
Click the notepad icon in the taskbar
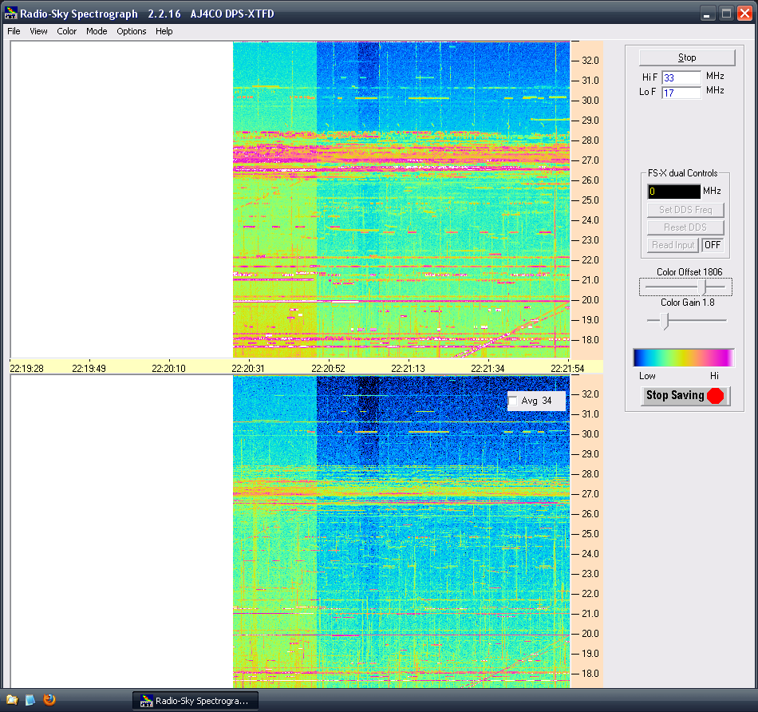tap(30, 700)
